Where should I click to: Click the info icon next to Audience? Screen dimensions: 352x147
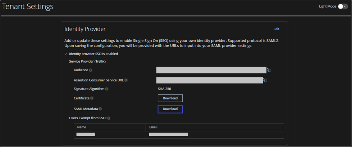[x=91, y=70]
